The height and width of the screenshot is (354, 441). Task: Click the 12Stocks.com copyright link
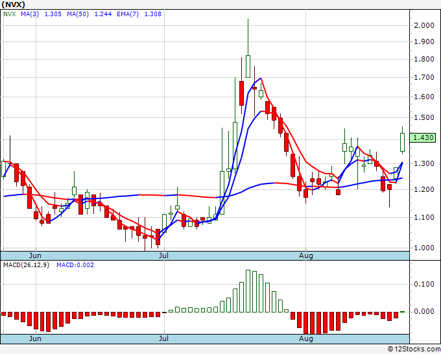pyautogui.click(x=414, y=349)
